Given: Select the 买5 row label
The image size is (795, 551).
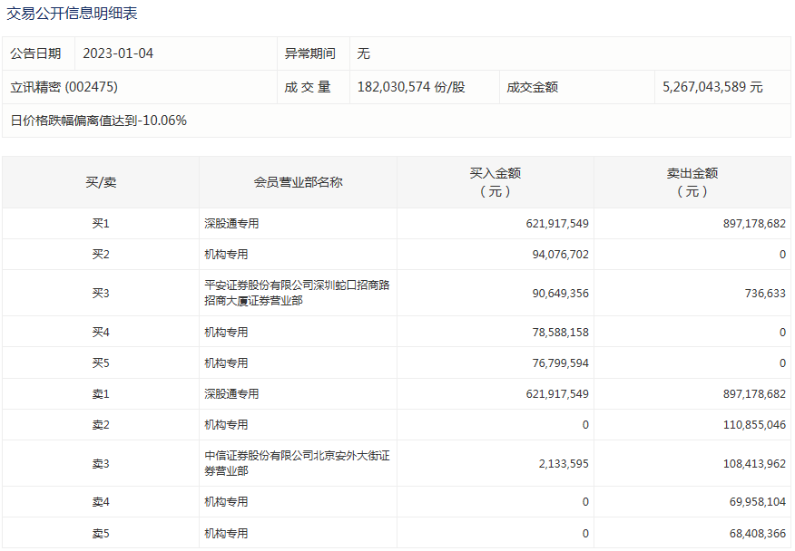Looking at the screenshot, I should (x=101, y=363).
